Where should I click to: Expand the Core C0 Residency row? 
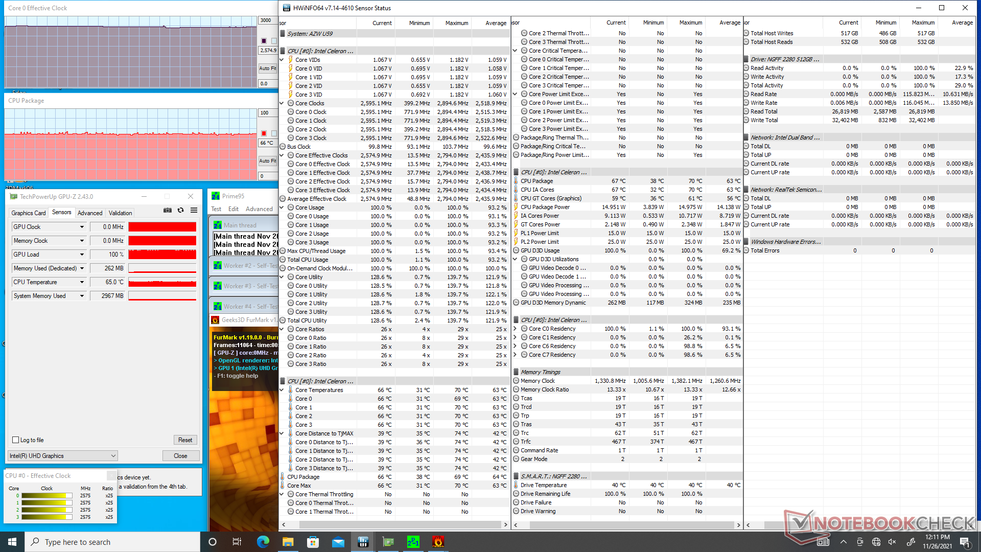tap(515, 329)
